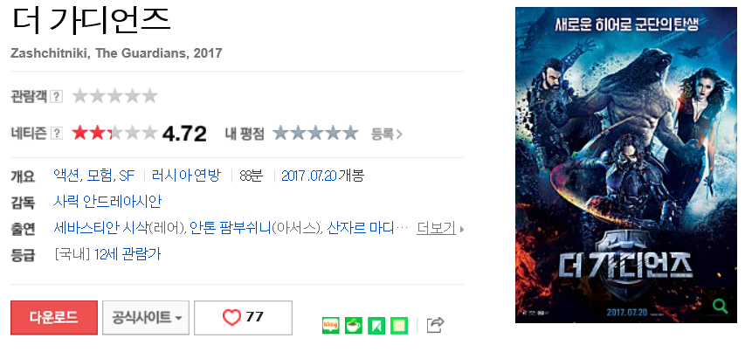Open the external share arrow icon

(x=435, y=325)
